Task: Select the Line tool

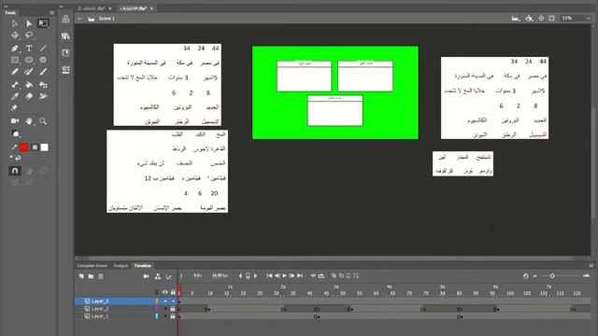Action: [x=43, y=49]
